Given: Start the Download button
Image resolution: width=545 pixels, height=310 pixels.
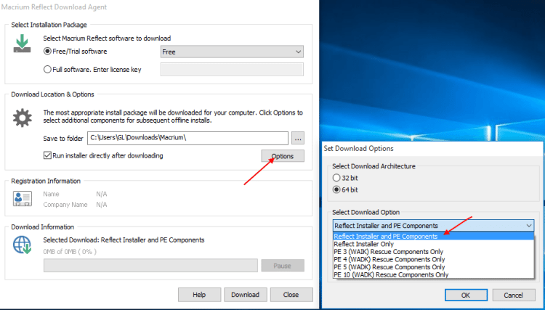Looking at the screenshot, I should click(x=246, y=294).
